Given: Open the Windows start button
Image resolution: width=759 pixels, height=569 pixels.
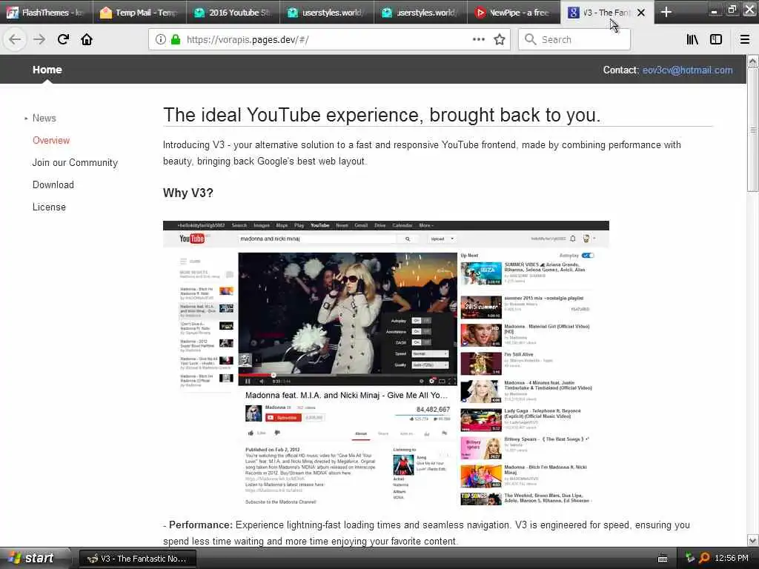Looking at the screenshot, I should tap(34, 559).
